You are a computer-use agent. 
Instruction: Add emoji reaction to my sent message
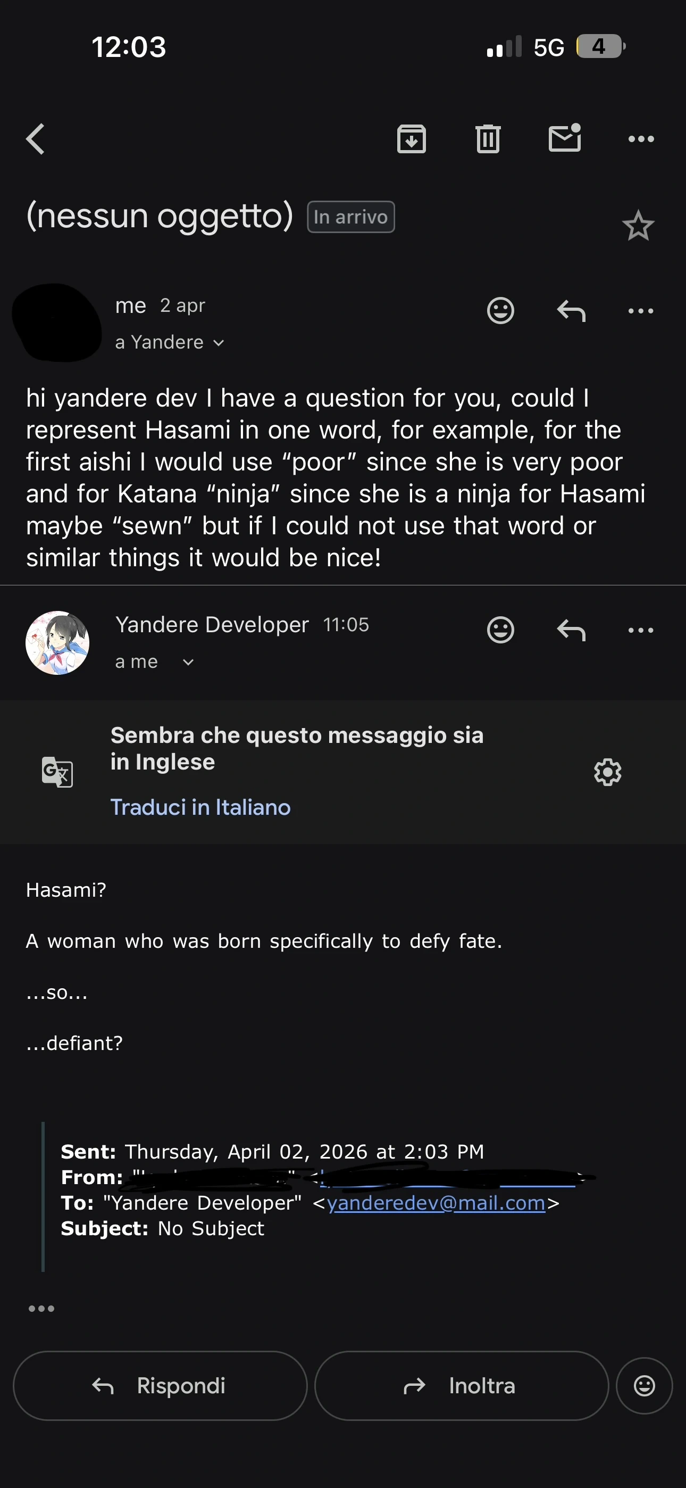[500, 311]
